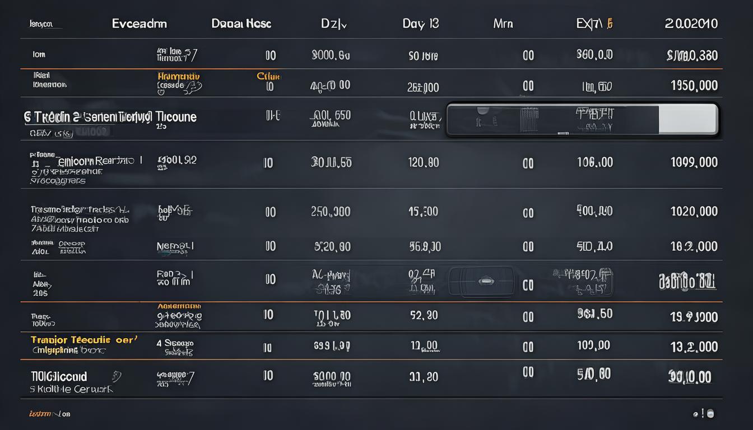Click the orange Cfiue label in second row
This screenshot has height=430, width=753.
click(x=268, y=76)
